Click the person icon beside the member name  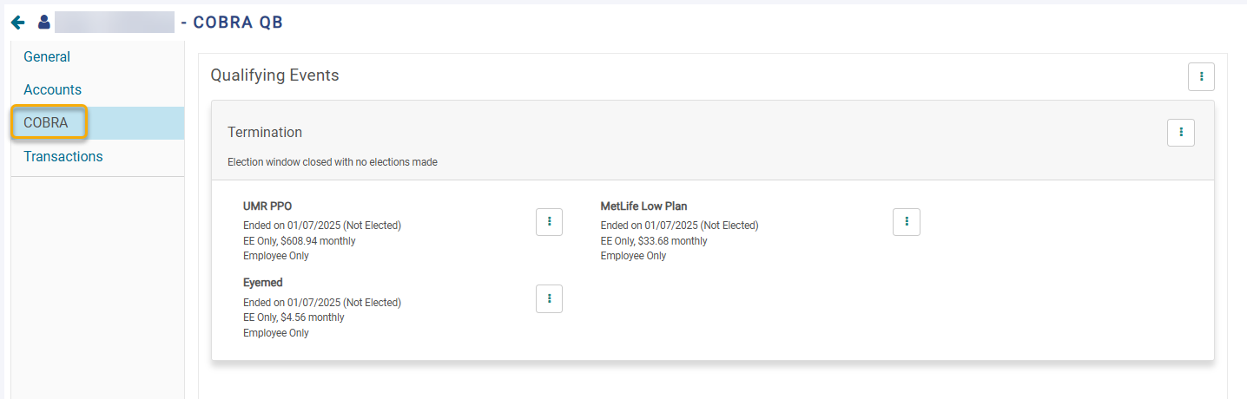coord(43,23)
